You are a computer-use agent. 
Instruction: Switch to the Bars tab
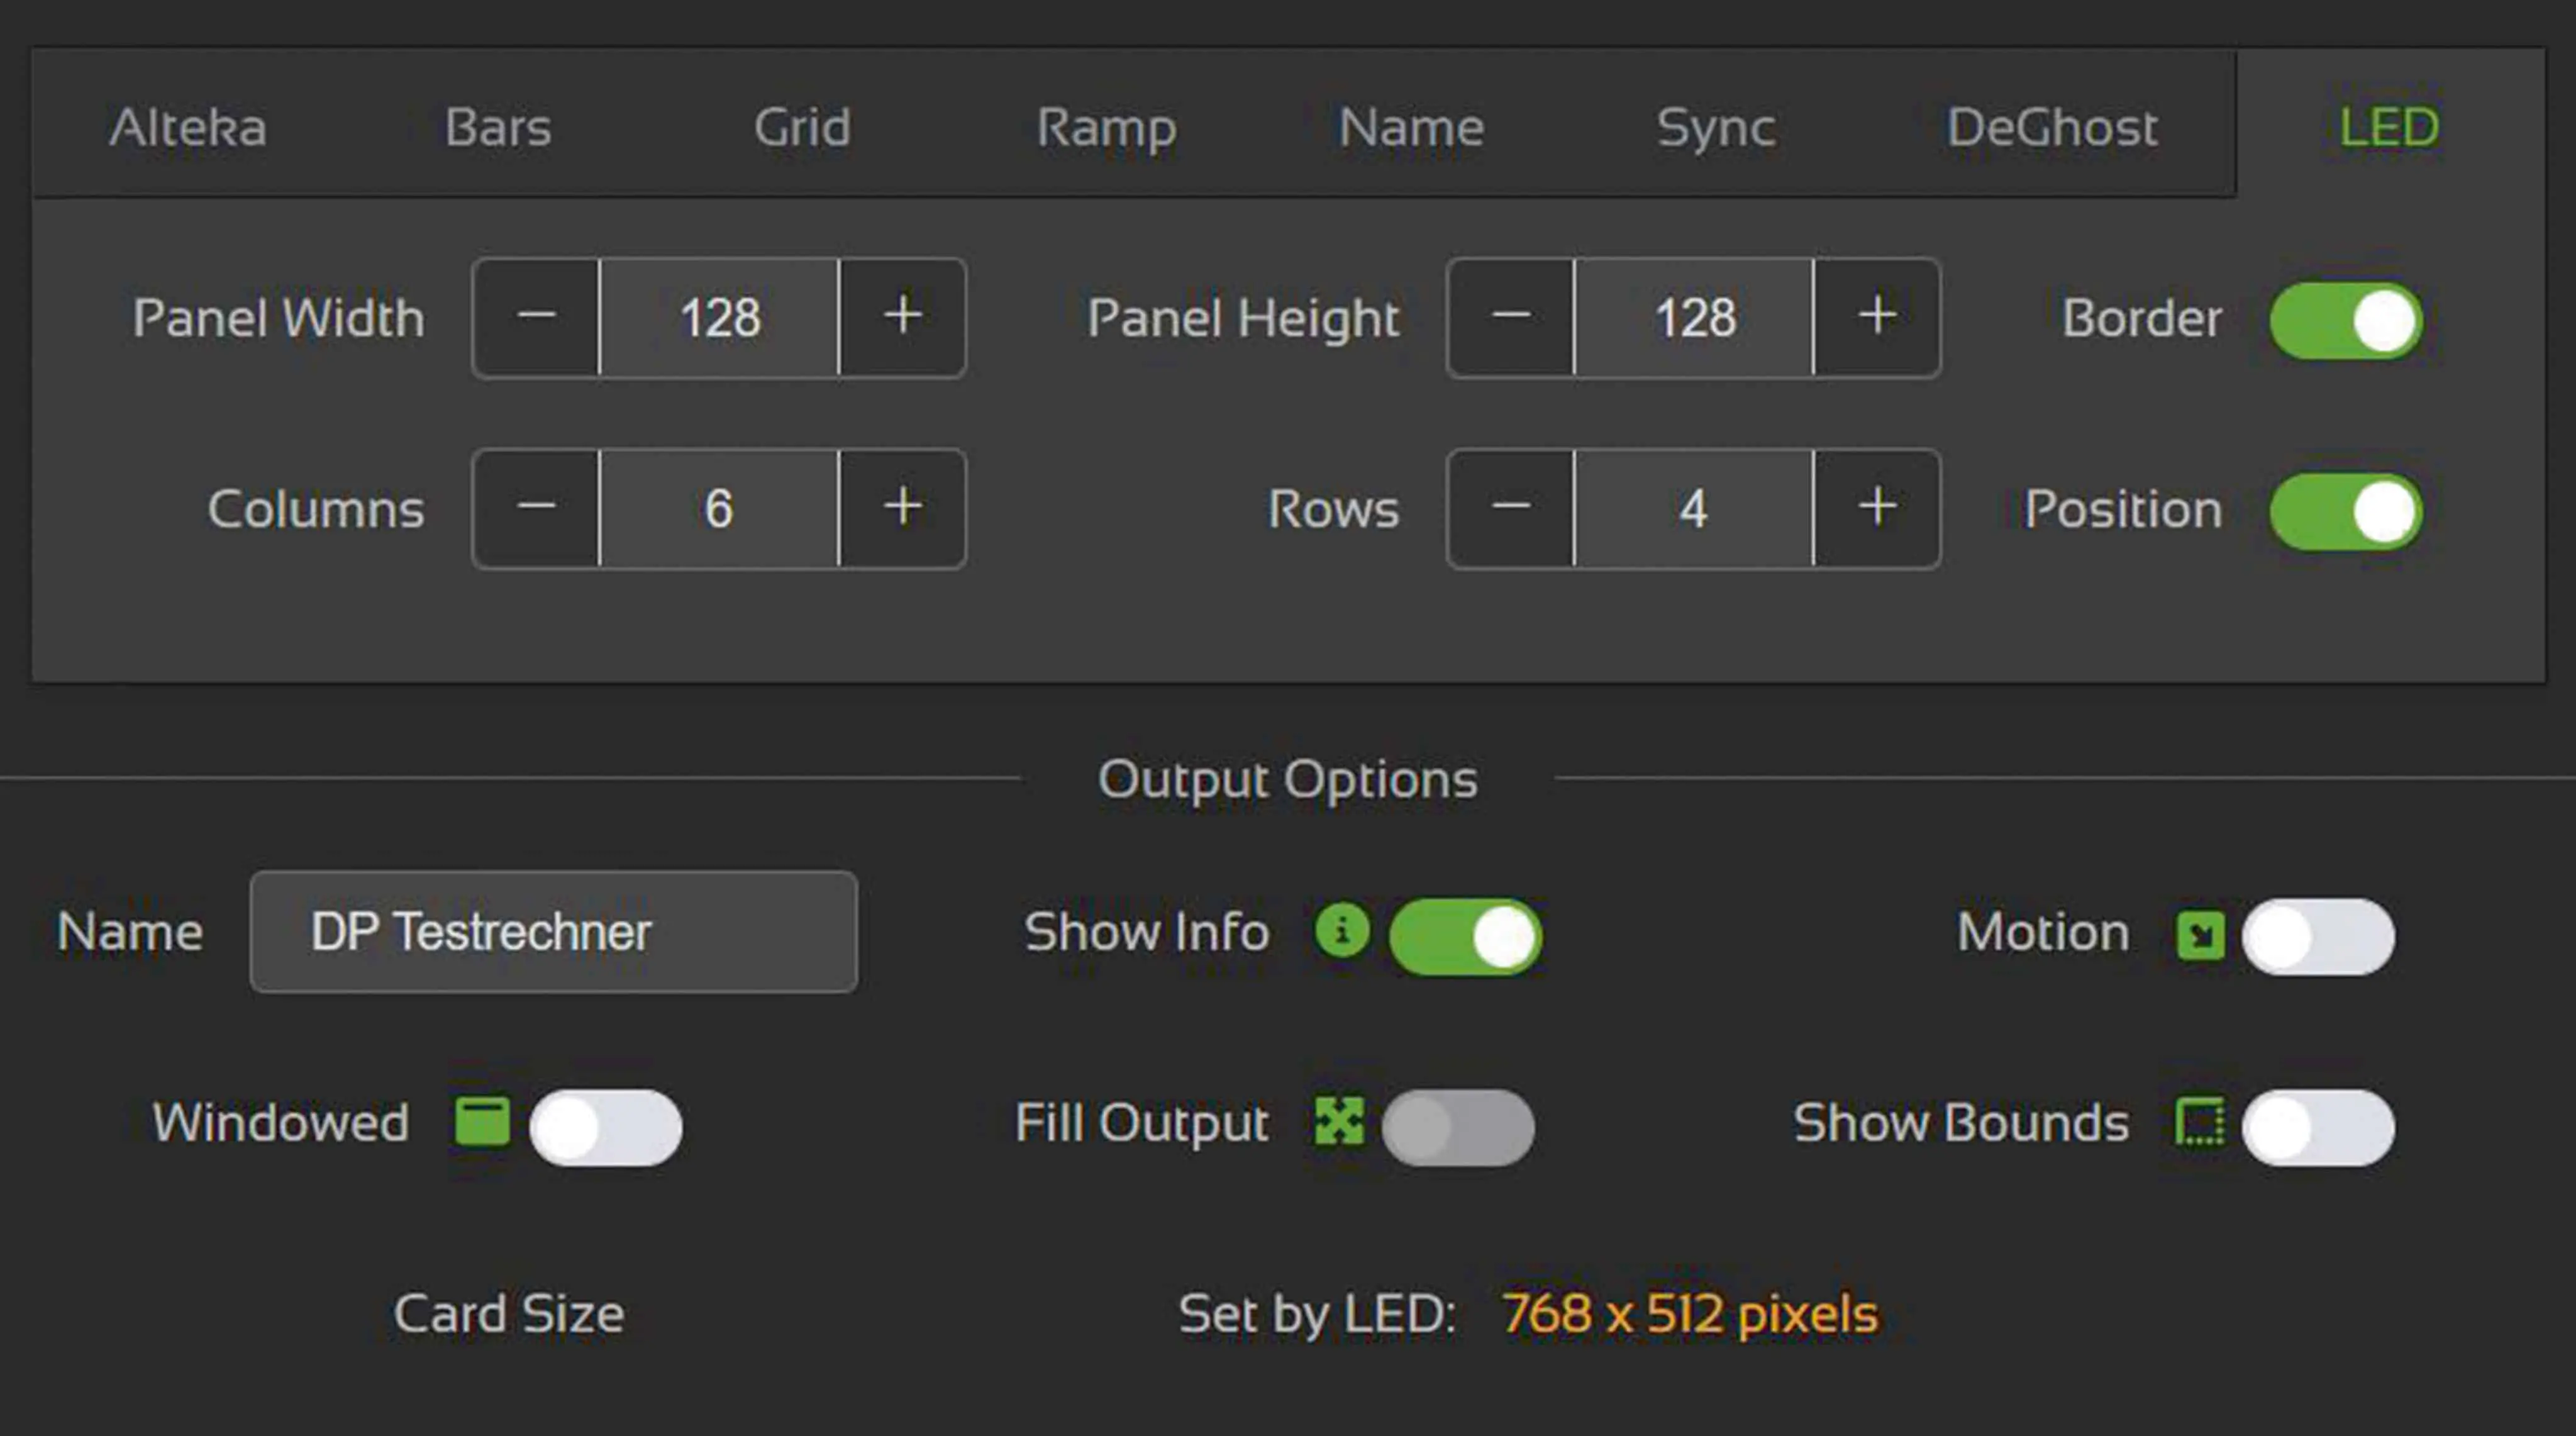(x=498, y=127)
